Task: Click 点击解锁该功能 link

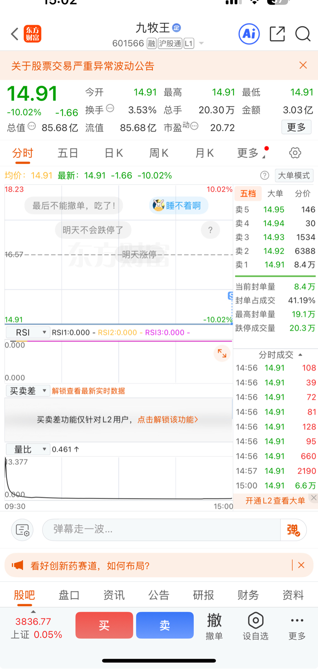Action: tap(168, 420)
